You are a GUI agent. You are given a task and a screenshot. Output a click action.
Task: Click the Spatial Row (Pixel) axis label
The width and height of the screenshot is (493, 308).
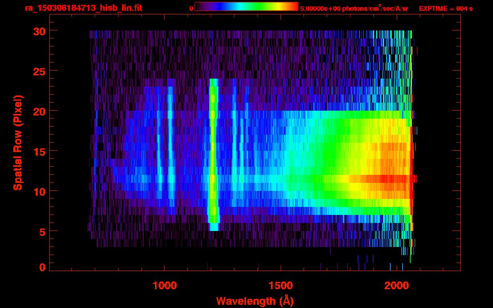pos(18,143)
